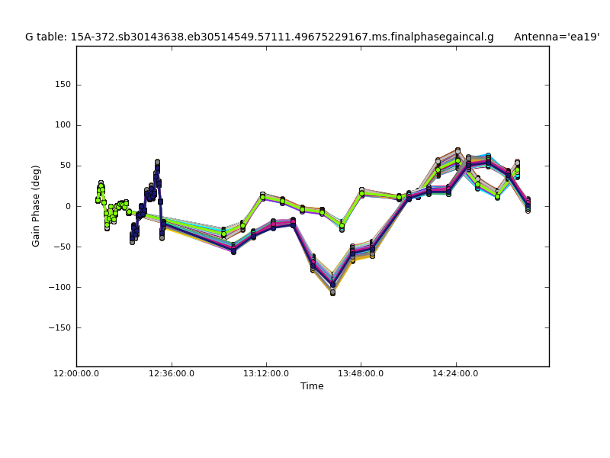Click the 13:12:00.0 time tick label

pos(266,374)
